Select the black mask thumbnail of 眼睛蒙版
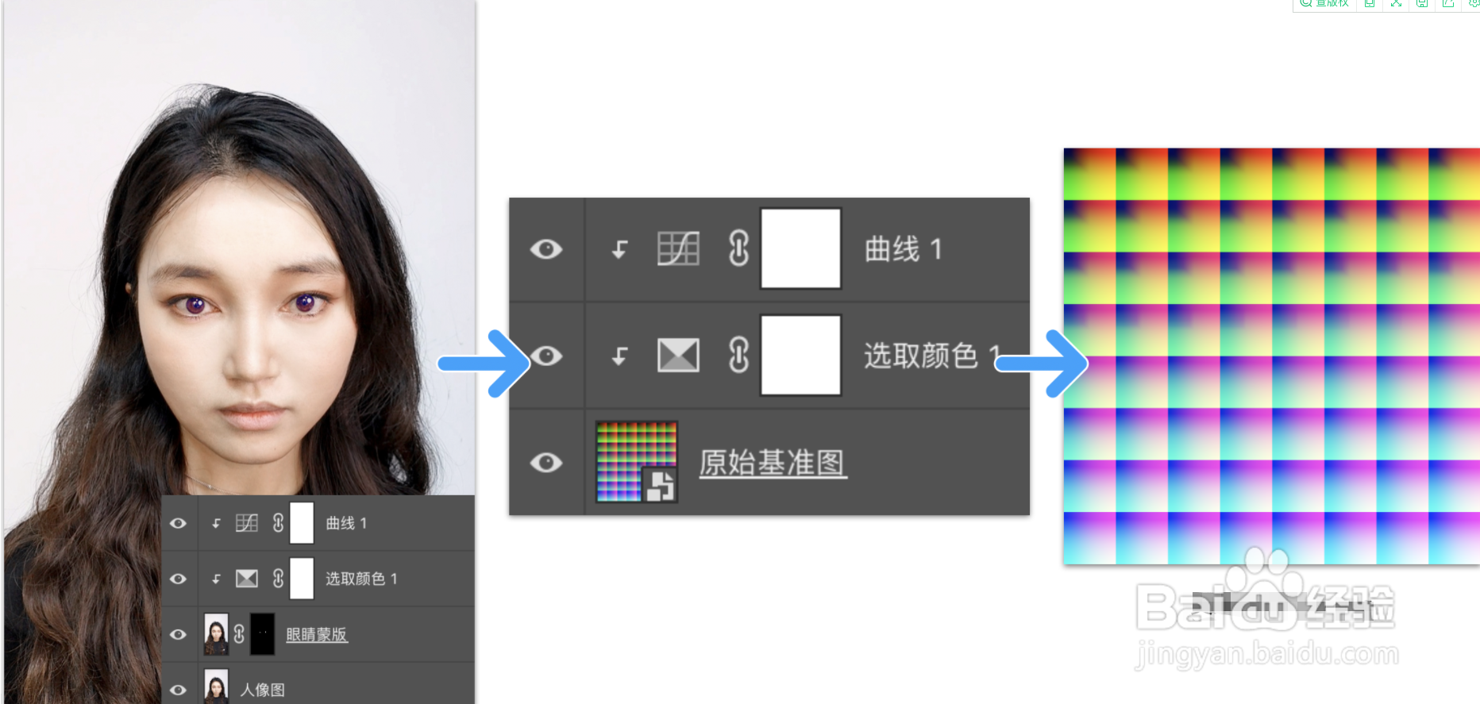Viewport: 1480px width, 704px height. (x=262, y=633)
